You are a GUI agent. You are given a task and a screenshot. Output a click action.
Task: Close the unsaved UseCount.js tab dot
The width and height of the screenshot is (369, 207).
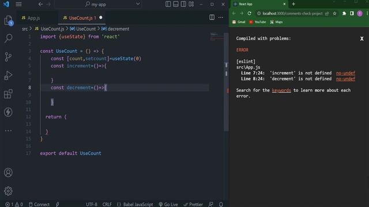tap(101, 18)
